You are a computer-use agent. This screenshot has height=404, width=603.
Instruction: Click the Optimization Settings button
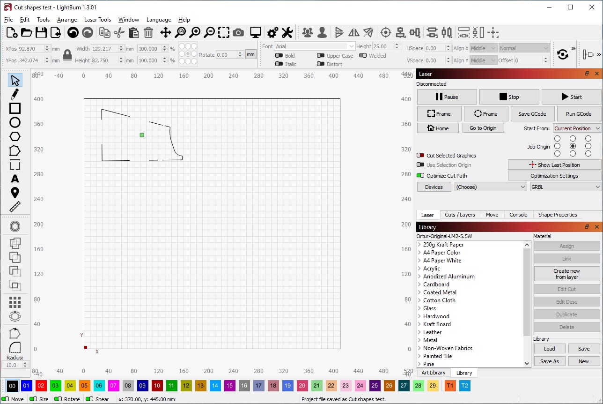(x=555, y=176)
